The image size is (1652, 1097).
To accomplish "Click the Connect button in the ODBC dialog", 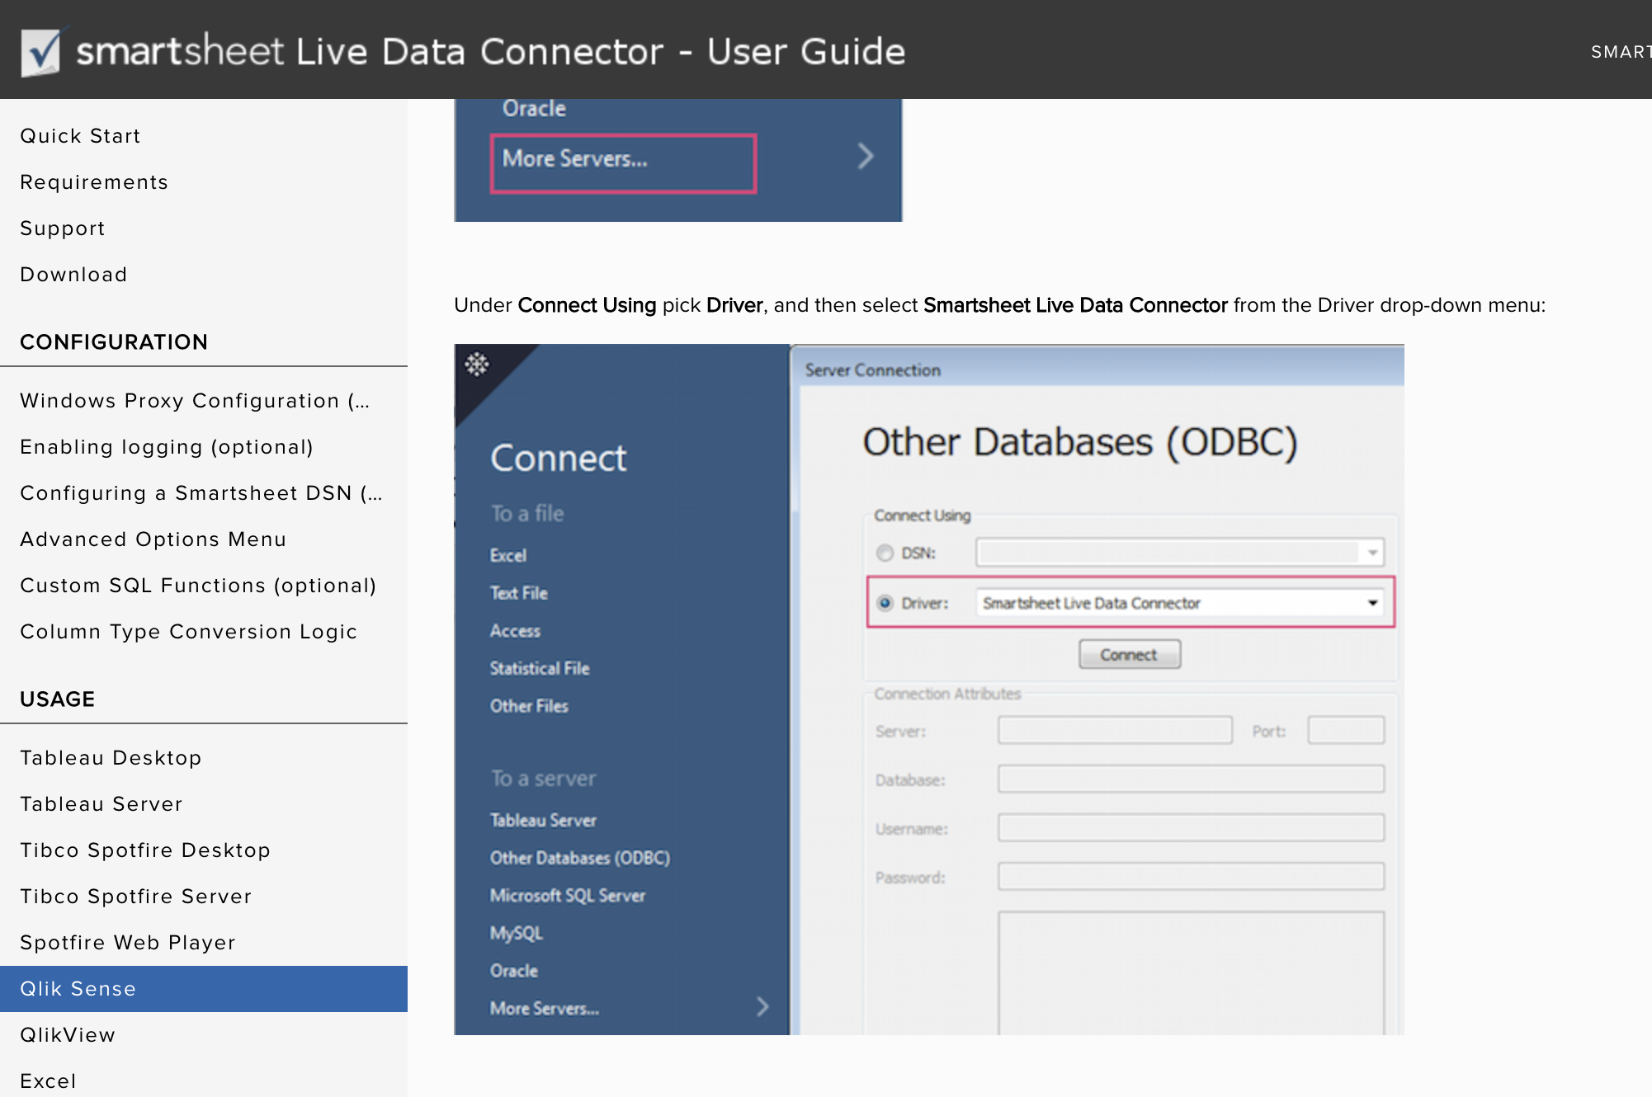I will (1129, 653).
